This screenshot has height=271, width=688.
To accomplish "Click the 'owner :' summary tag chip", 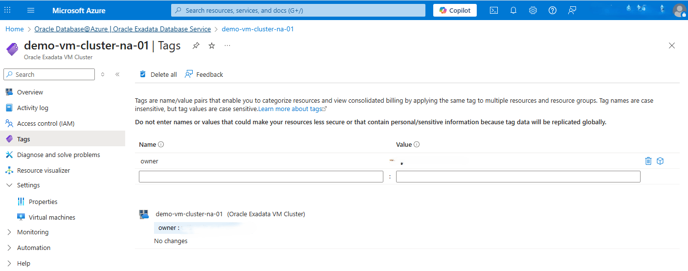I will click(x=169, y=228).
